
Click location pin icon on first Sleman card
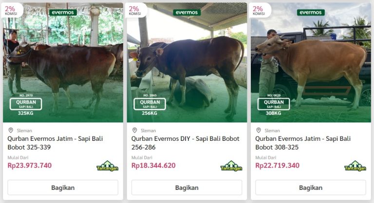point(11,130)
